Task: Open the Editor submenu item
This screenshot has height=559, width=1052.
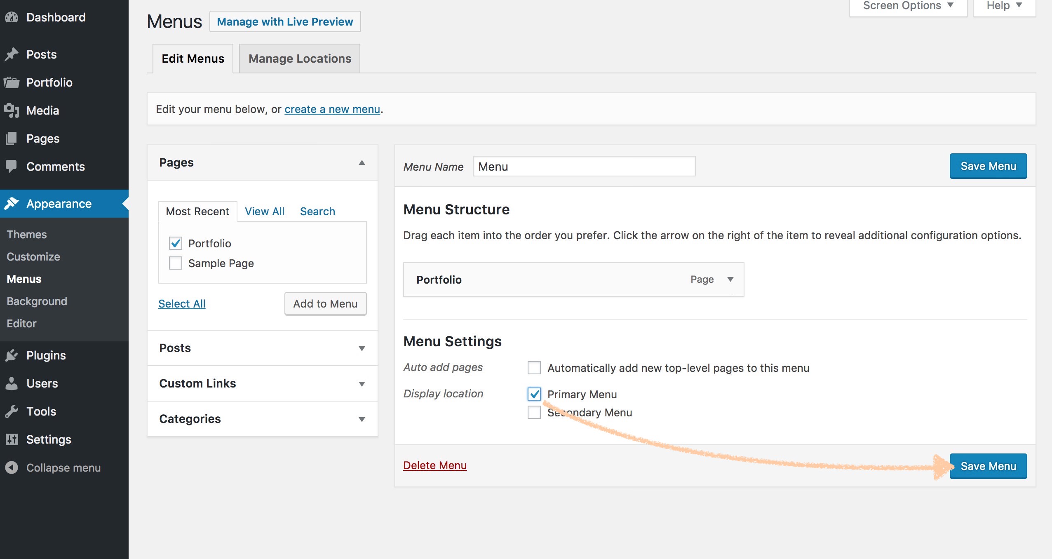Action: (21, 324)
